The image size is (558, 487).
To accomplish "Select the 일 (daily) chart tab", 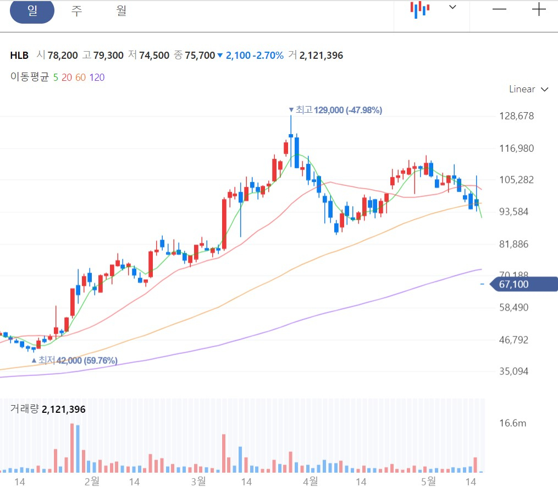I will [x=32, y=11].
